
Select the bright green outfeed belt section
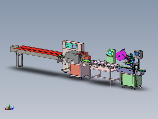pos(87,61)
